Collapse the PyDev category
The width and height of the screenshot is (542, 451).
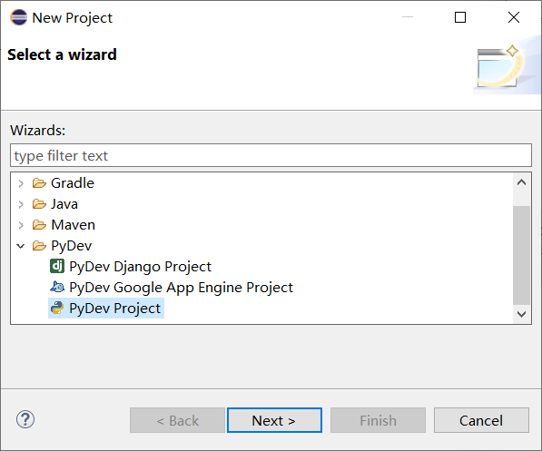point(21,246)
